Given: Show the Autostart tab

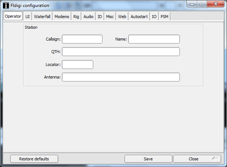Looking at the screenshot, I should coord(139,17).
